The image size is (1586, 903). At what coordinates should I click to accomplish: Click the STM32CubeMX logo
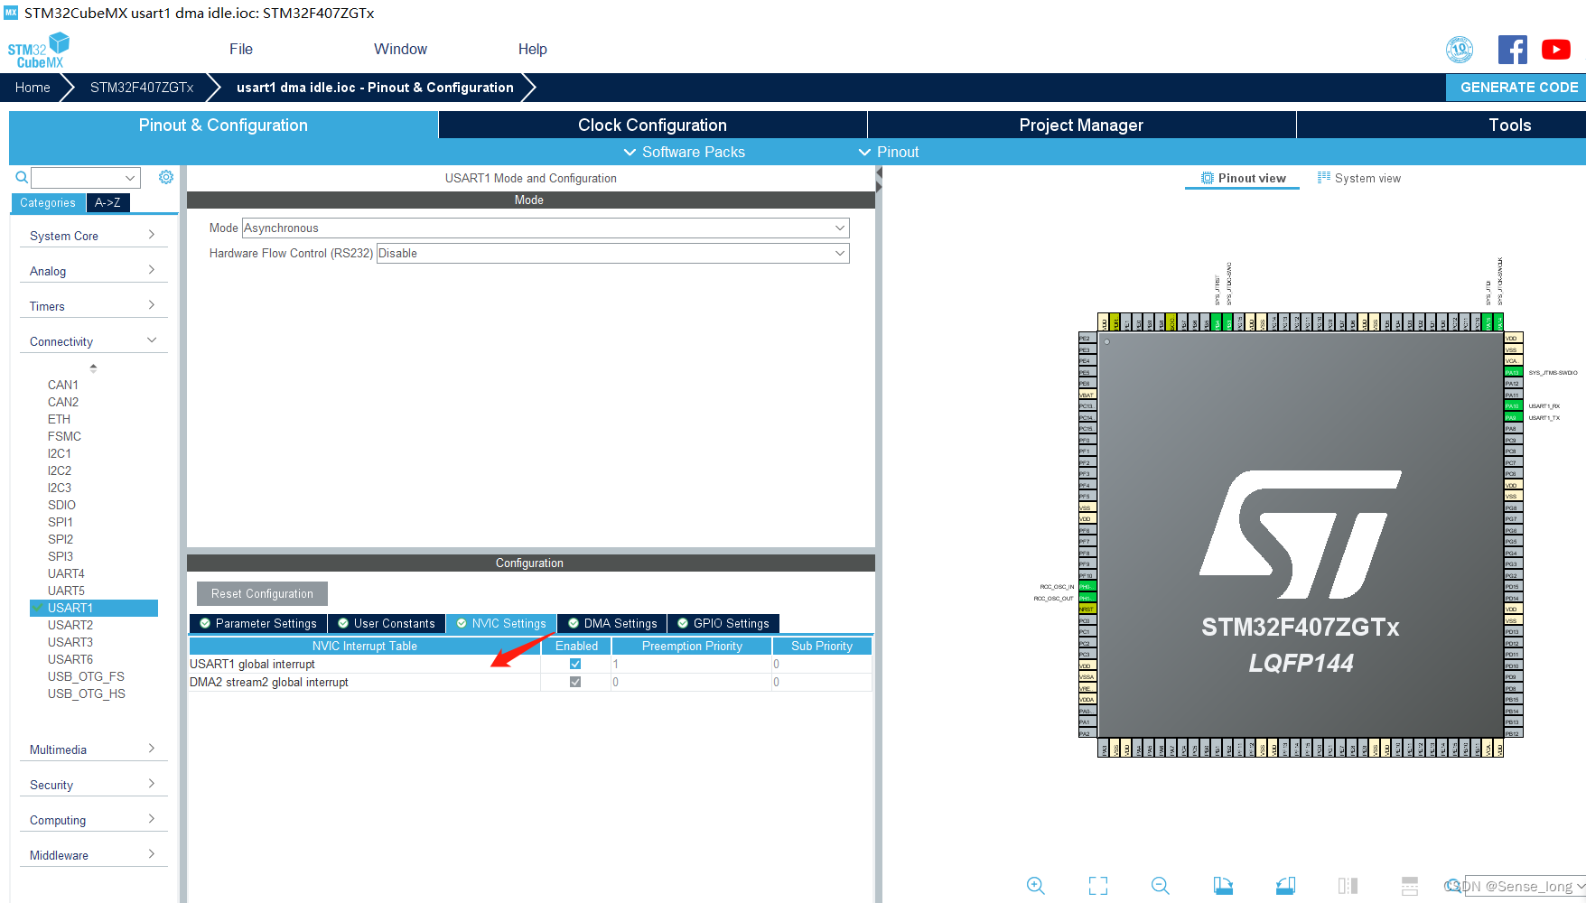[38, 51]
